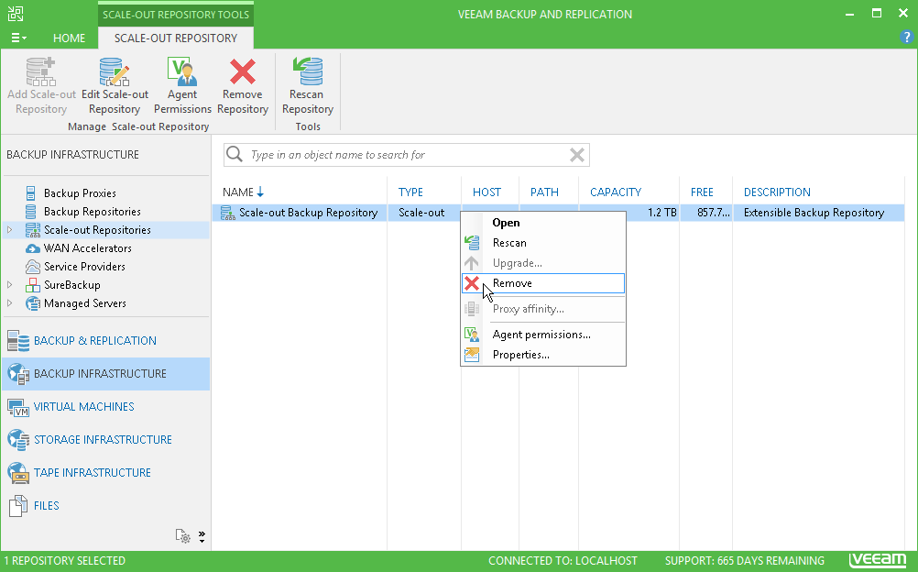Expand the Scale-out Repositories node
Viewport: 918px width, 572px height.
coord(9,230)
